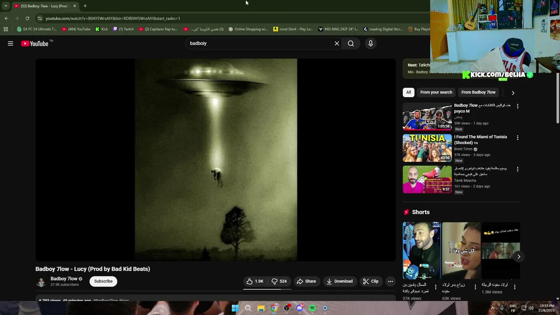Open the YouTube guide hamburger menu
560x315 pixels.
(x=10, y=43)
